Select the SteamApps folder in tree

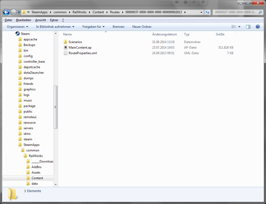point(31,145)
